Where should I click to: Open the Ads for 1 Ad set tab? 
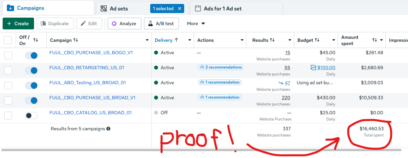coord(236,8)
